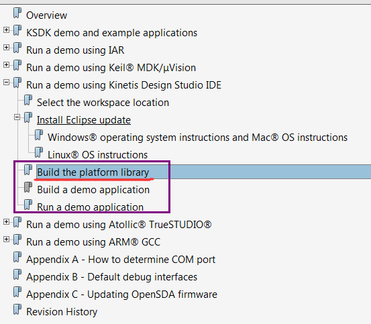Click bookmark icon beside Select the workspace location
The height and width of the screenshot is (324, 371).
[x=28, y=100]
